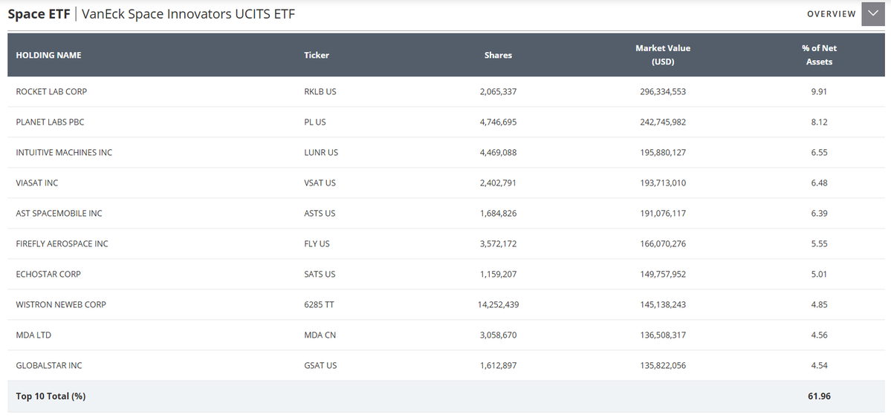
Task: Select MDA LTD holding name
Action: (x=33, y=335)
